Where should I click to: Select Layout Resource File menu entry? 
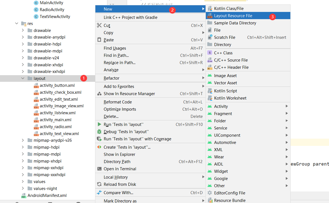(233, 16)
